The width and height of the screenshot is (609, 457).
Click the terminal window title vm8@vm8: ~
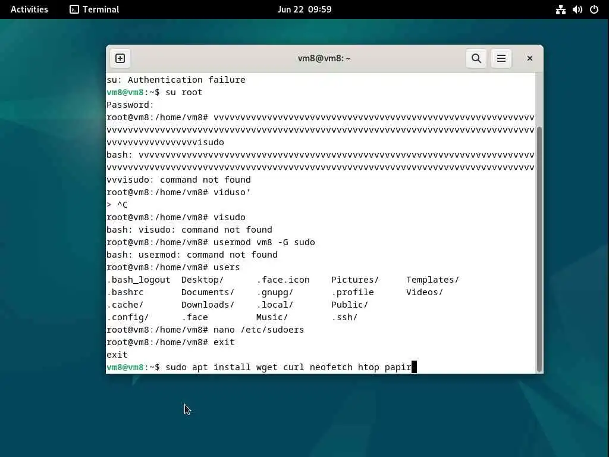point(324,58)
